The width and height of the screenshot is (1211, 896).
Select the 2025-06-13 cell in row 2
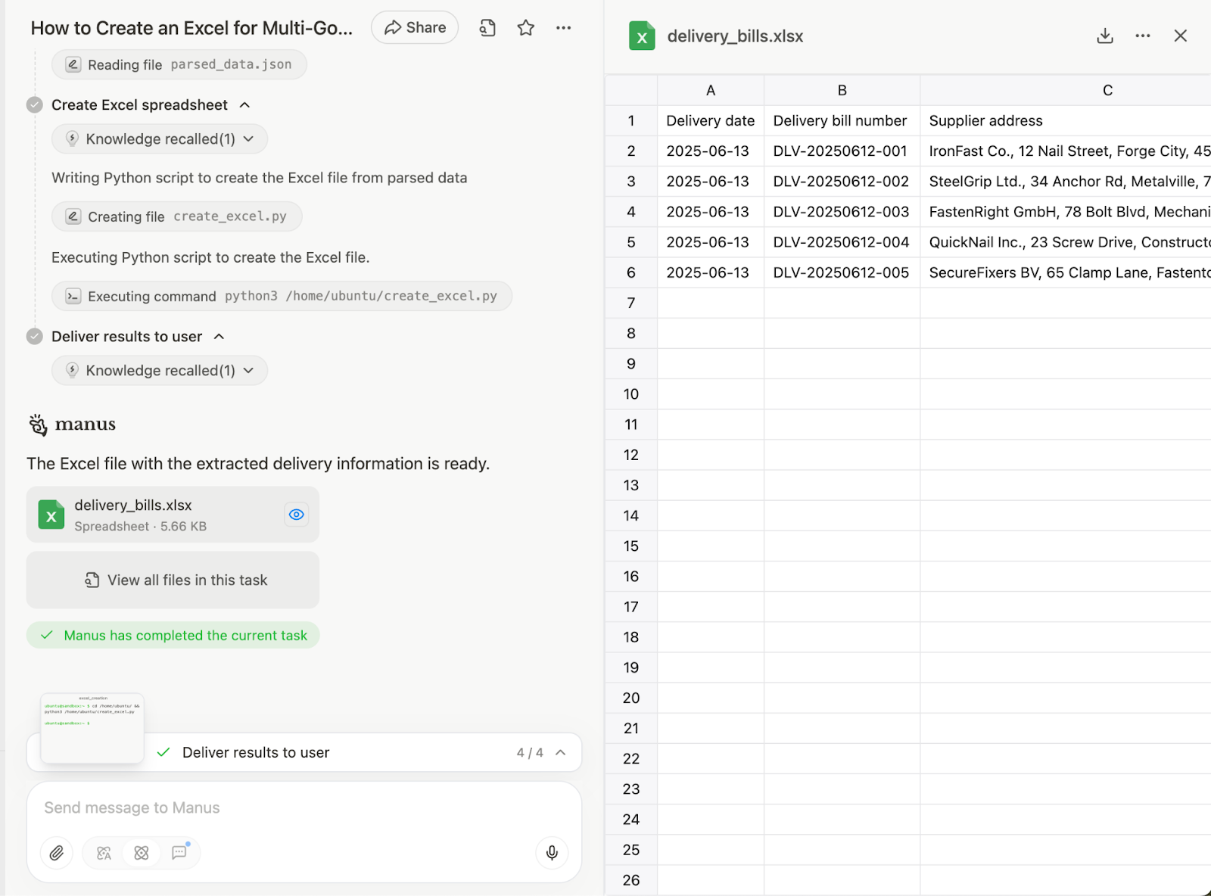[x=711, y=151]
